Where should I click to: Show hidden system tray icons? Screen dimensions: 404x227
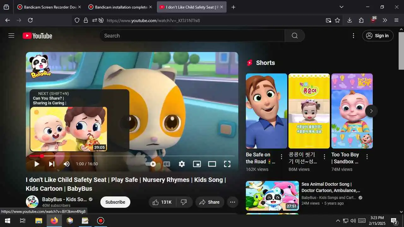pyautogui.click(x=338, y=221)
